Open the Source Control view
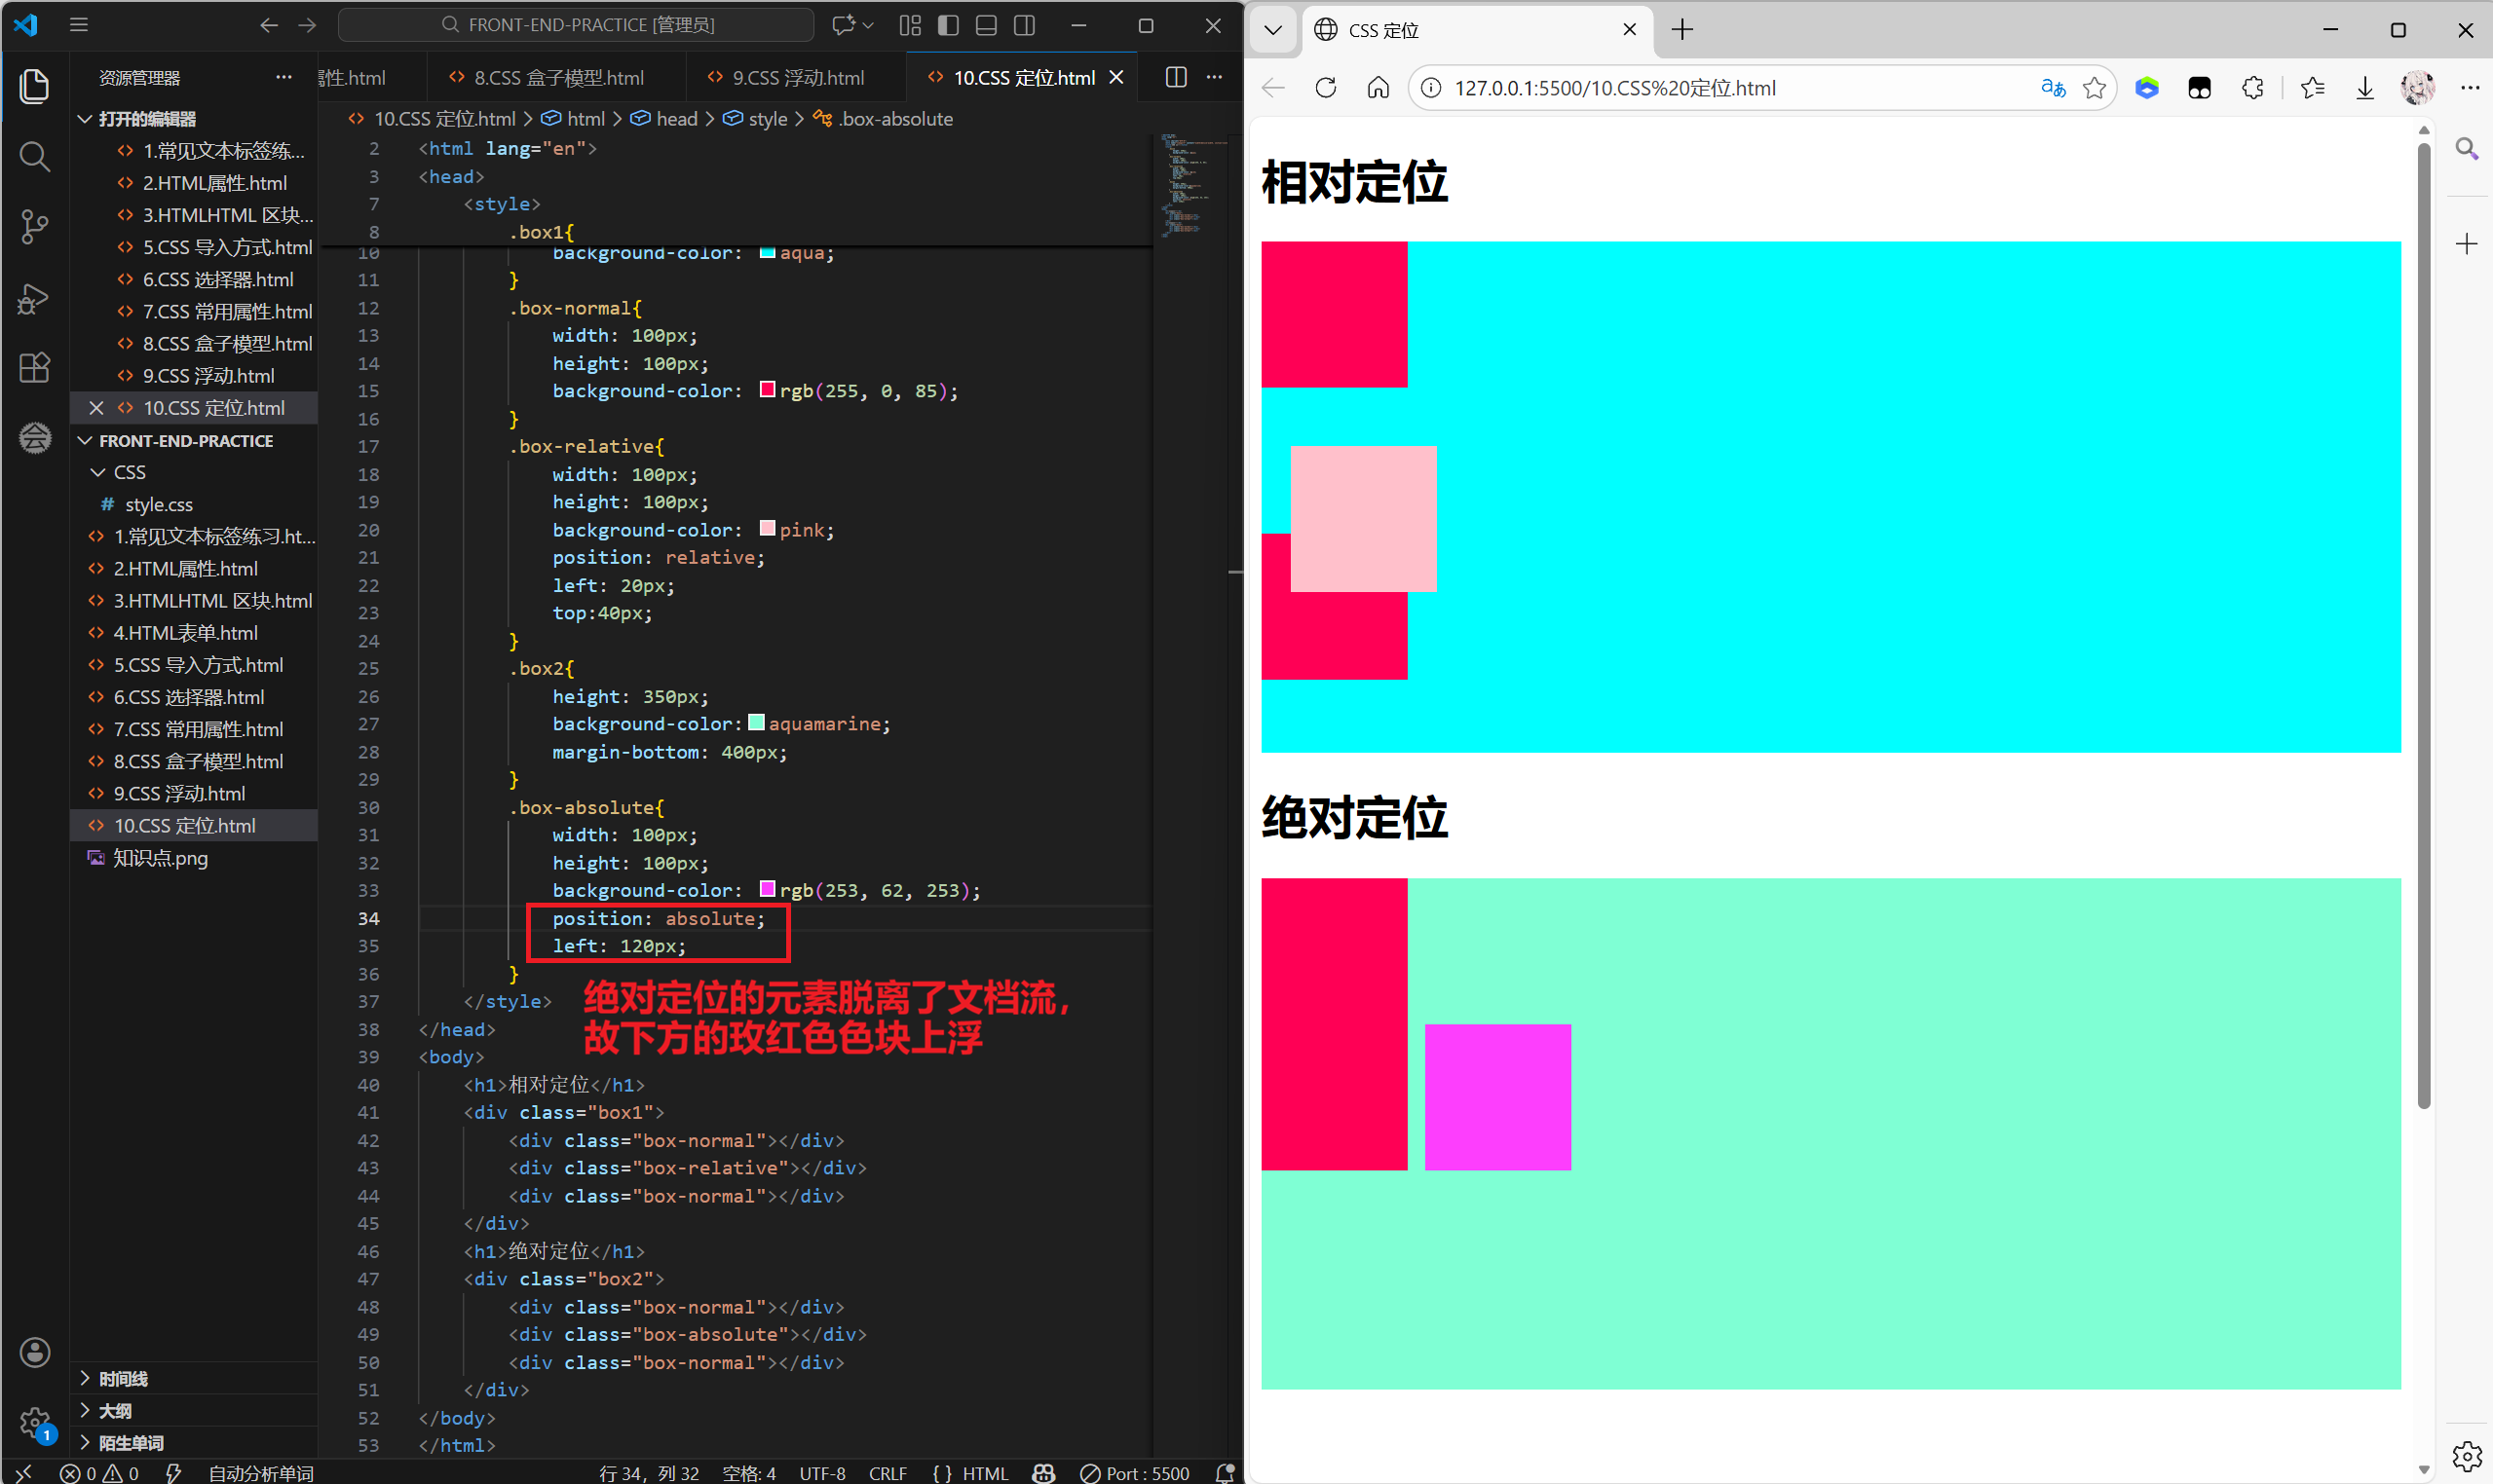The image size is (2493, 1484). point(34,227)
